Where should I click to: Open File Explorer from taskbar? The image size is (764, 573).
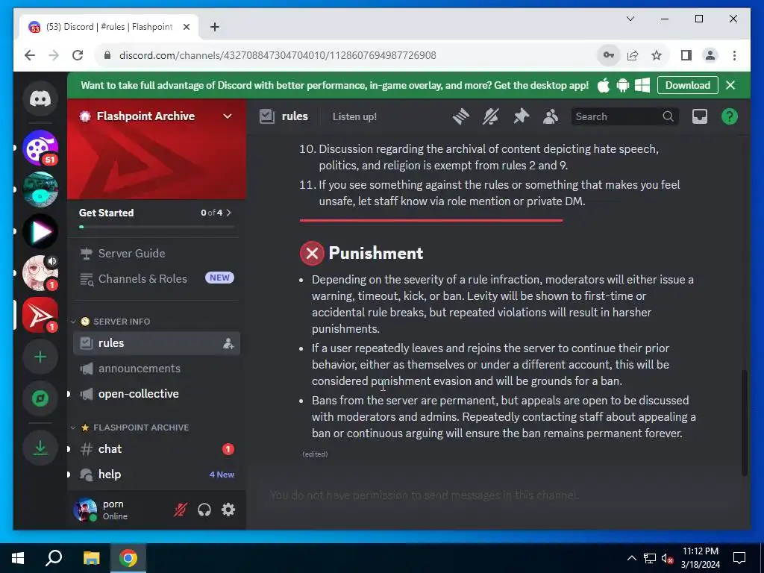coord(91,558)
